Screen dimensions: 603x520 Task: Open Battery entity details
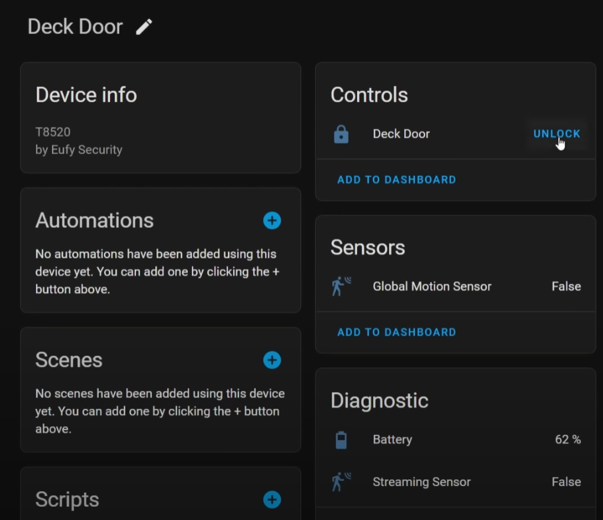pos(456,440)
